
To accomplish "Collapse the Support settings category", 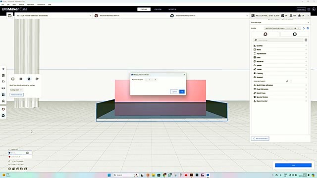I will pyautogui.click(x=280, y=77).
